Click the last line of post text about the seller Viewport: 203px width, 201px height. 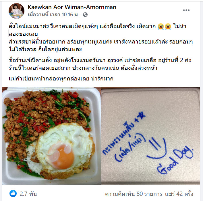click(x=61, y=79)
